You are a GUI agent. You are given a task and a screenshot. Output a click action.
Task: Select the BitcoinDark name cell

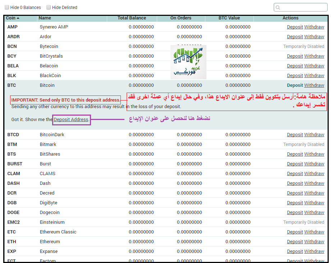pyautogui.click(x=52, y=135)
